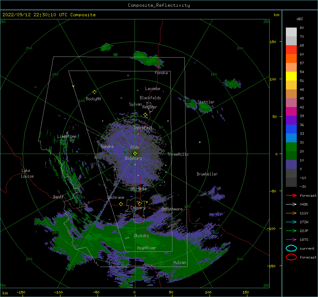Click the green echo cell west of Stettler
The height and width of the screenshot is (297, 318).
(x=191, y=104)
